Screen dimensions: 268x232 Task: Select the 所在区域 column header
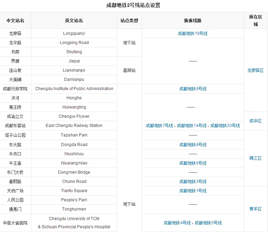pos(256,20)
